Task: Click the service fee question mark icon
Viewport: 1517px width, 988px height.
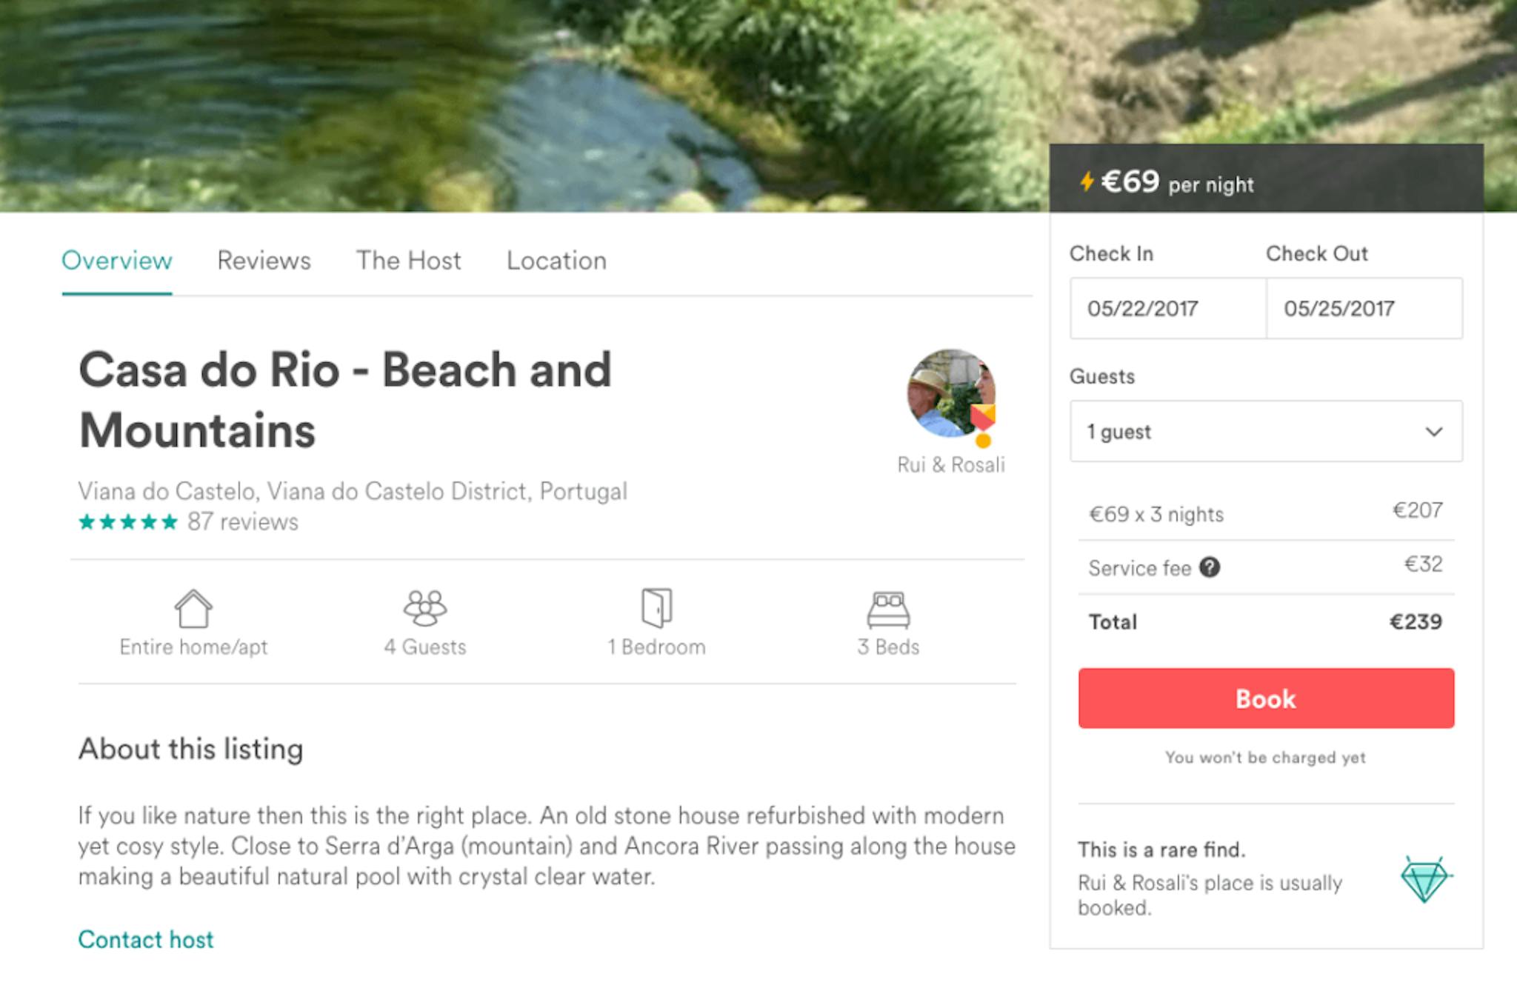Action: (1210, 567)
